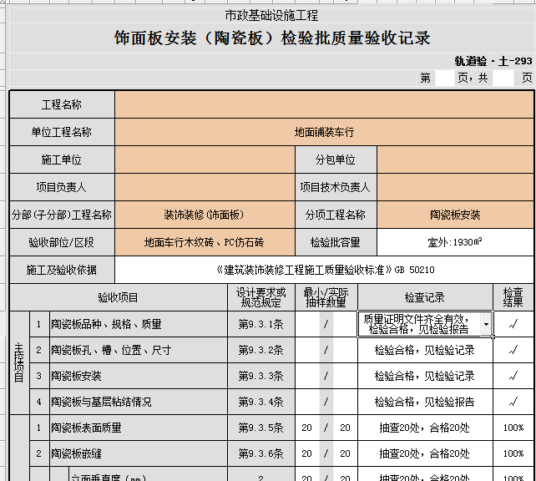Click minimum sample count 20 in 陶瓷板表面质量 row
This screenshot has height=481, width=536.
pos(306,428)
